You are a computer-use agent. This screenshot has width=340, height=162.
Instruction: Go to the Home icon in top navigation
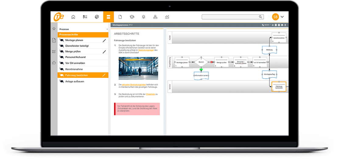[x=73, y=17]
